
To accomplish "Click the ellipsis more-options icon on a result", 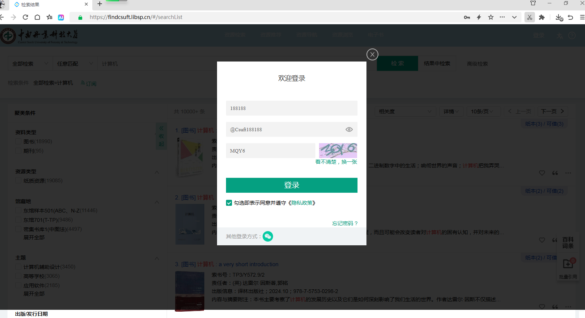I will [x=569, y=173].
